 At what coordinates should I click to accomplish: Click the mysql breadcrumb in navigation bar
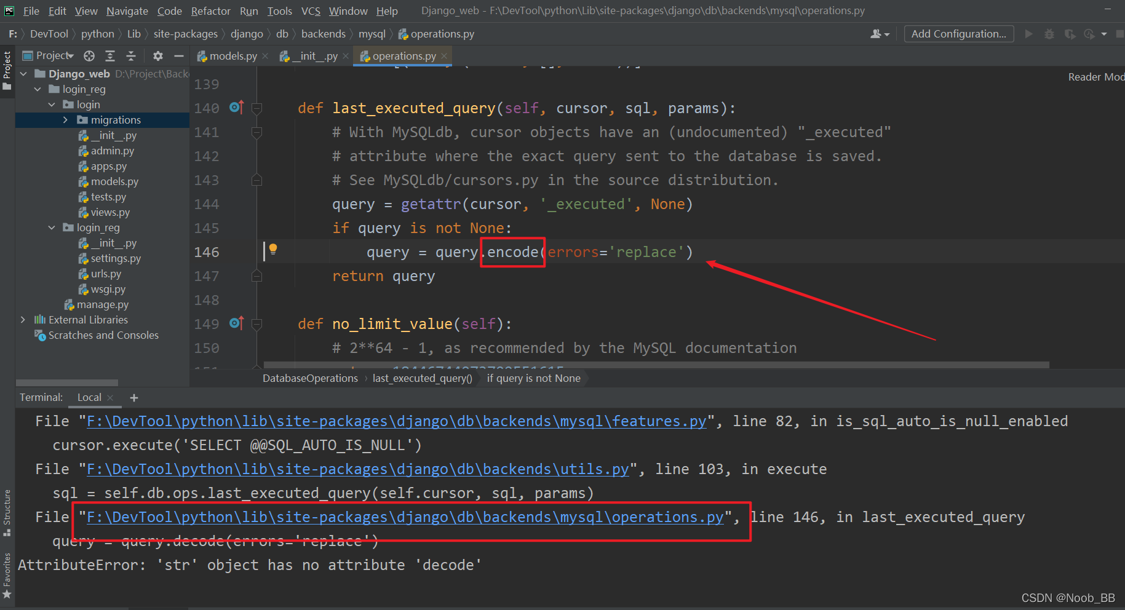[x=372, y=34]
